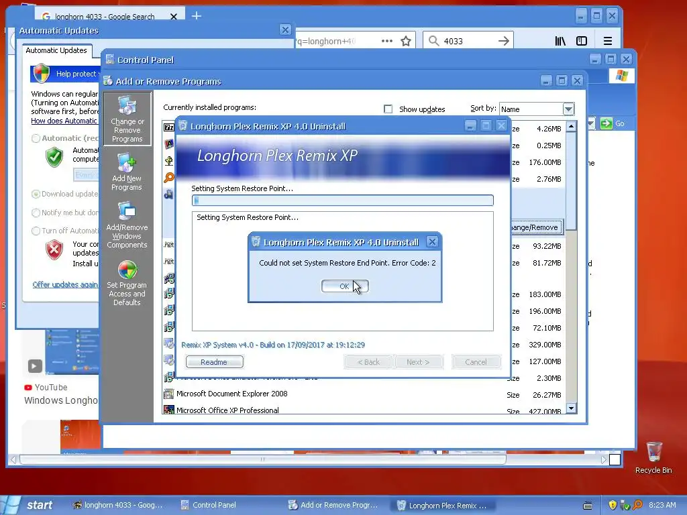Screen dimensions: 687x515
Task: Click the Go button in the Control Panel window
Action: [x=613, y=123]
